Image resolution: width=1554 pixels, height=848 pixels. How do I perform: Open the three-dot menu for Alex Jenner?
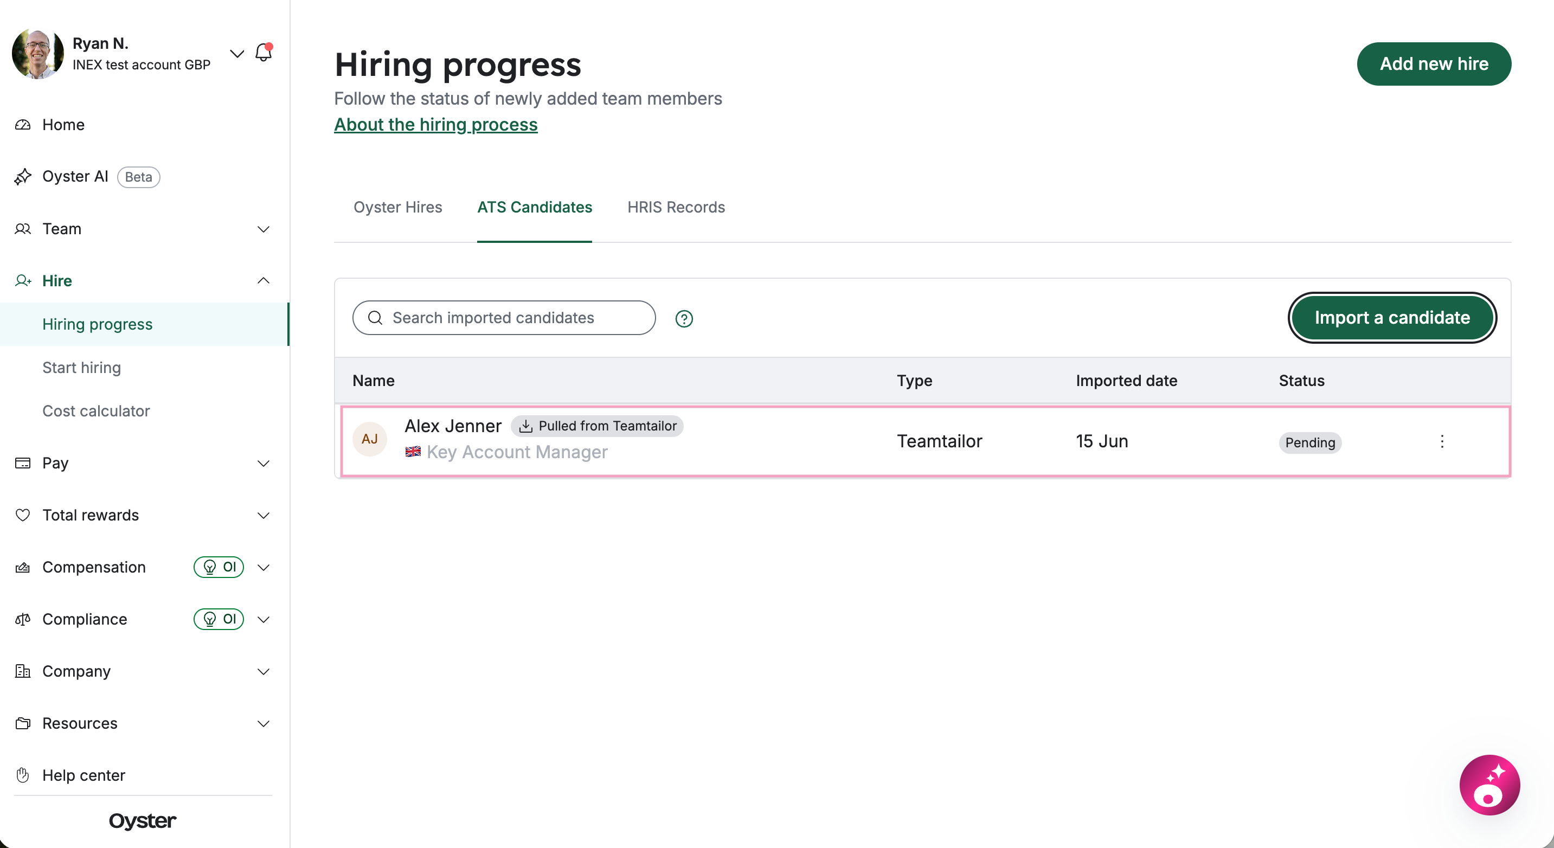tap(1442, 441)
